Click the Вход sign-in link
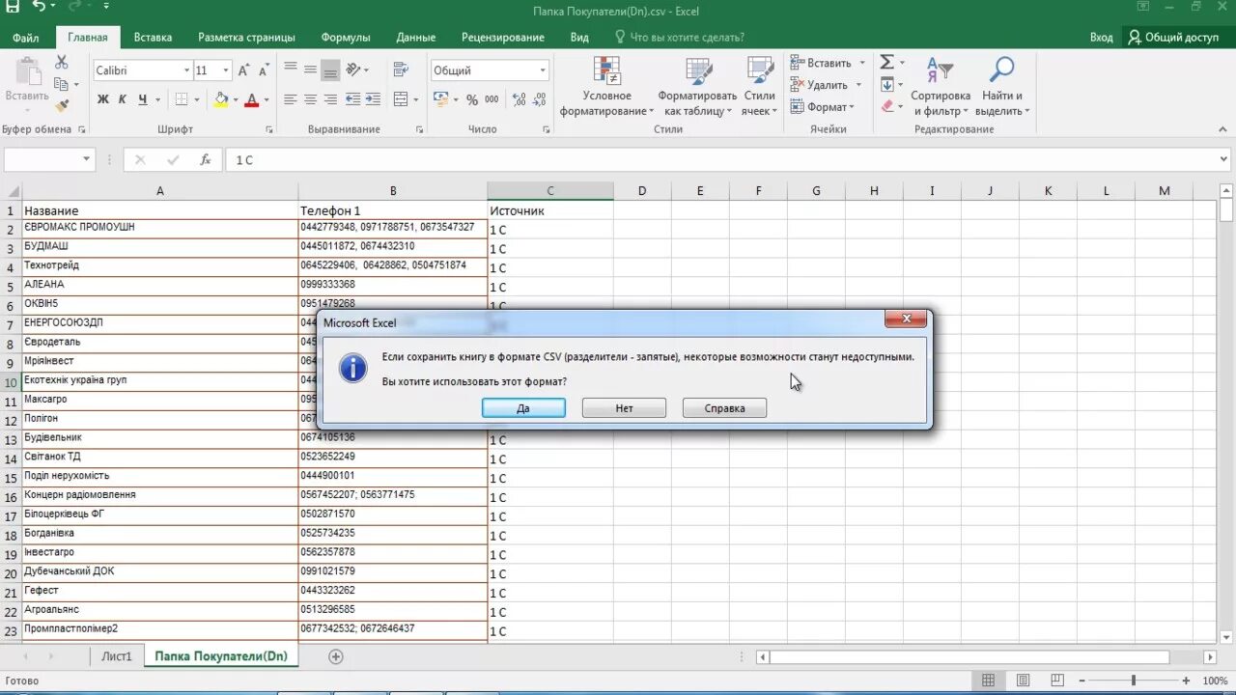Screen dimensions: 1236x695 (1101, 38)
